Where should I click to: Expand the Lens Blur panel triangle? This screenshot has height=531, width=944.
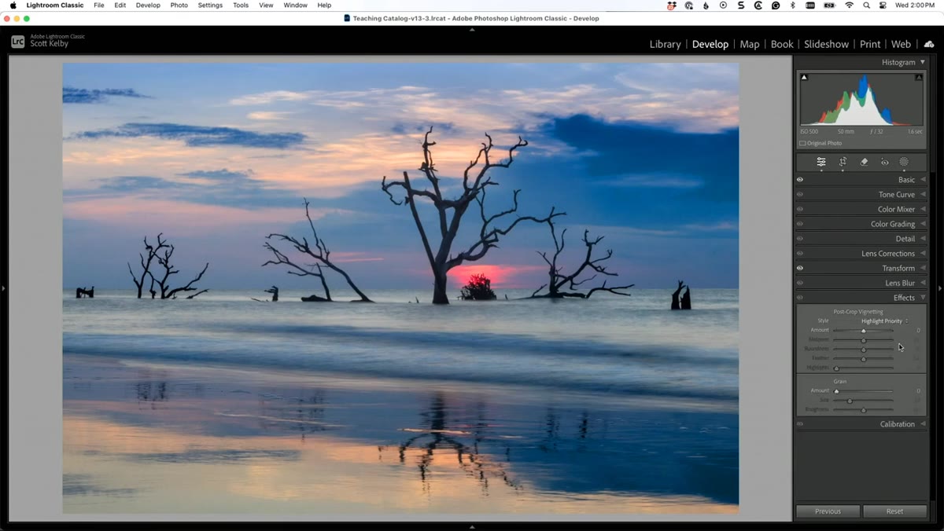[x=923, y=283]
